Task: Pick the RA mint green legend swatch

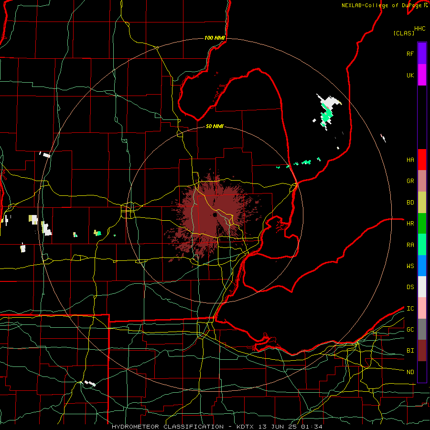Action: point(422,245)
